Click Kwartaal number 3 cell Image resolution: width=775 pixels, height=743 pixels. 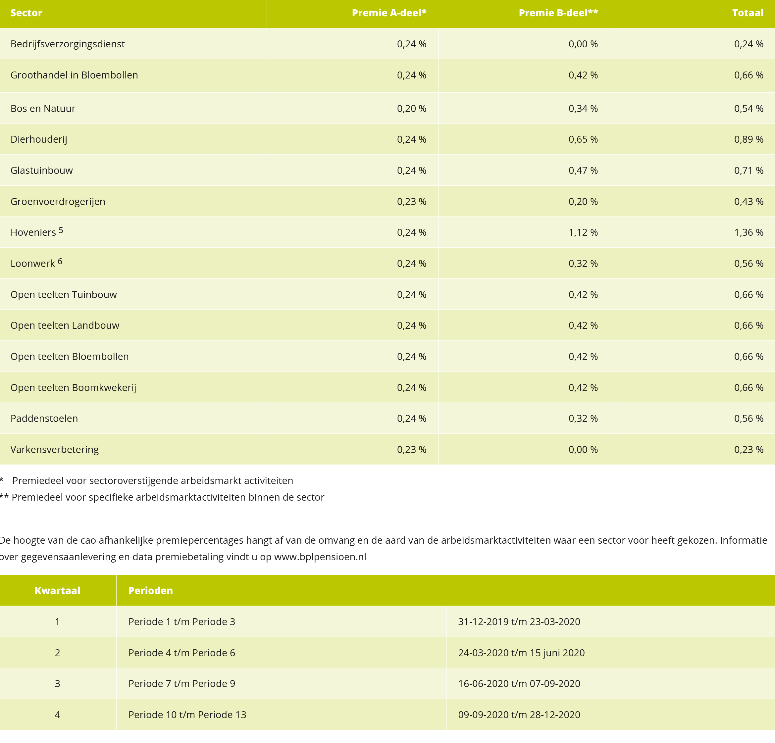pos(58,684)
